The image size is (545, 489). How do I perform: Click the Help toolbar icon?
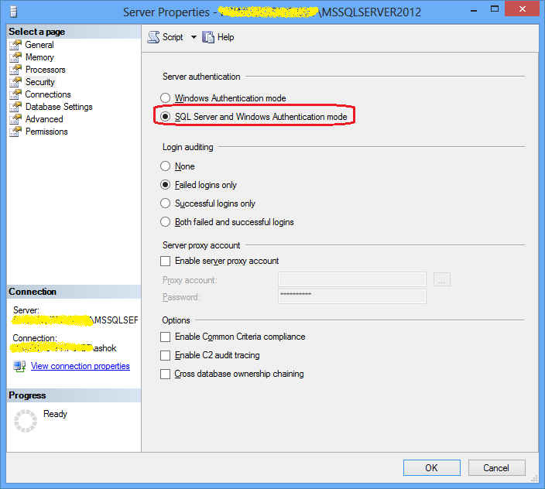tap(208, 37)
